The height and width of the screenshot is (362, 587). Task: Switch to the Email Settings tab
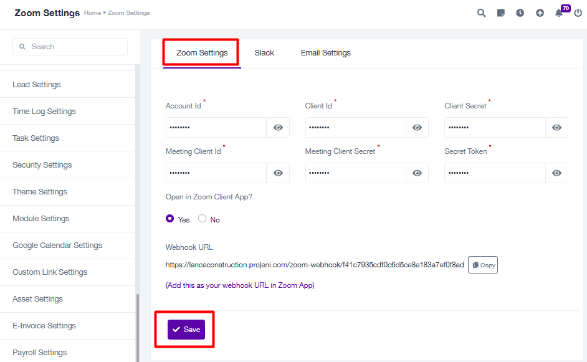pos(326,53)
